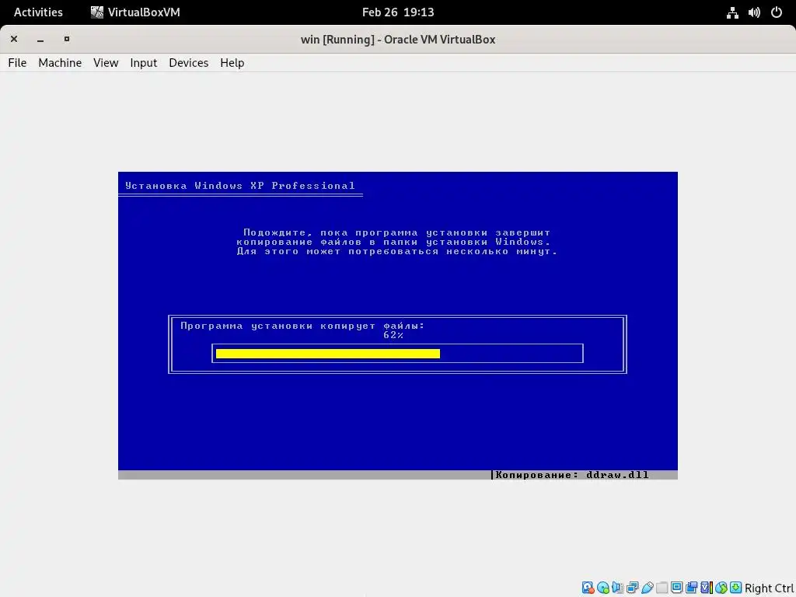Viewport: 796px width, 597px height.
Task: Click the yellow file copy progress bar
Action: (328, 354)
